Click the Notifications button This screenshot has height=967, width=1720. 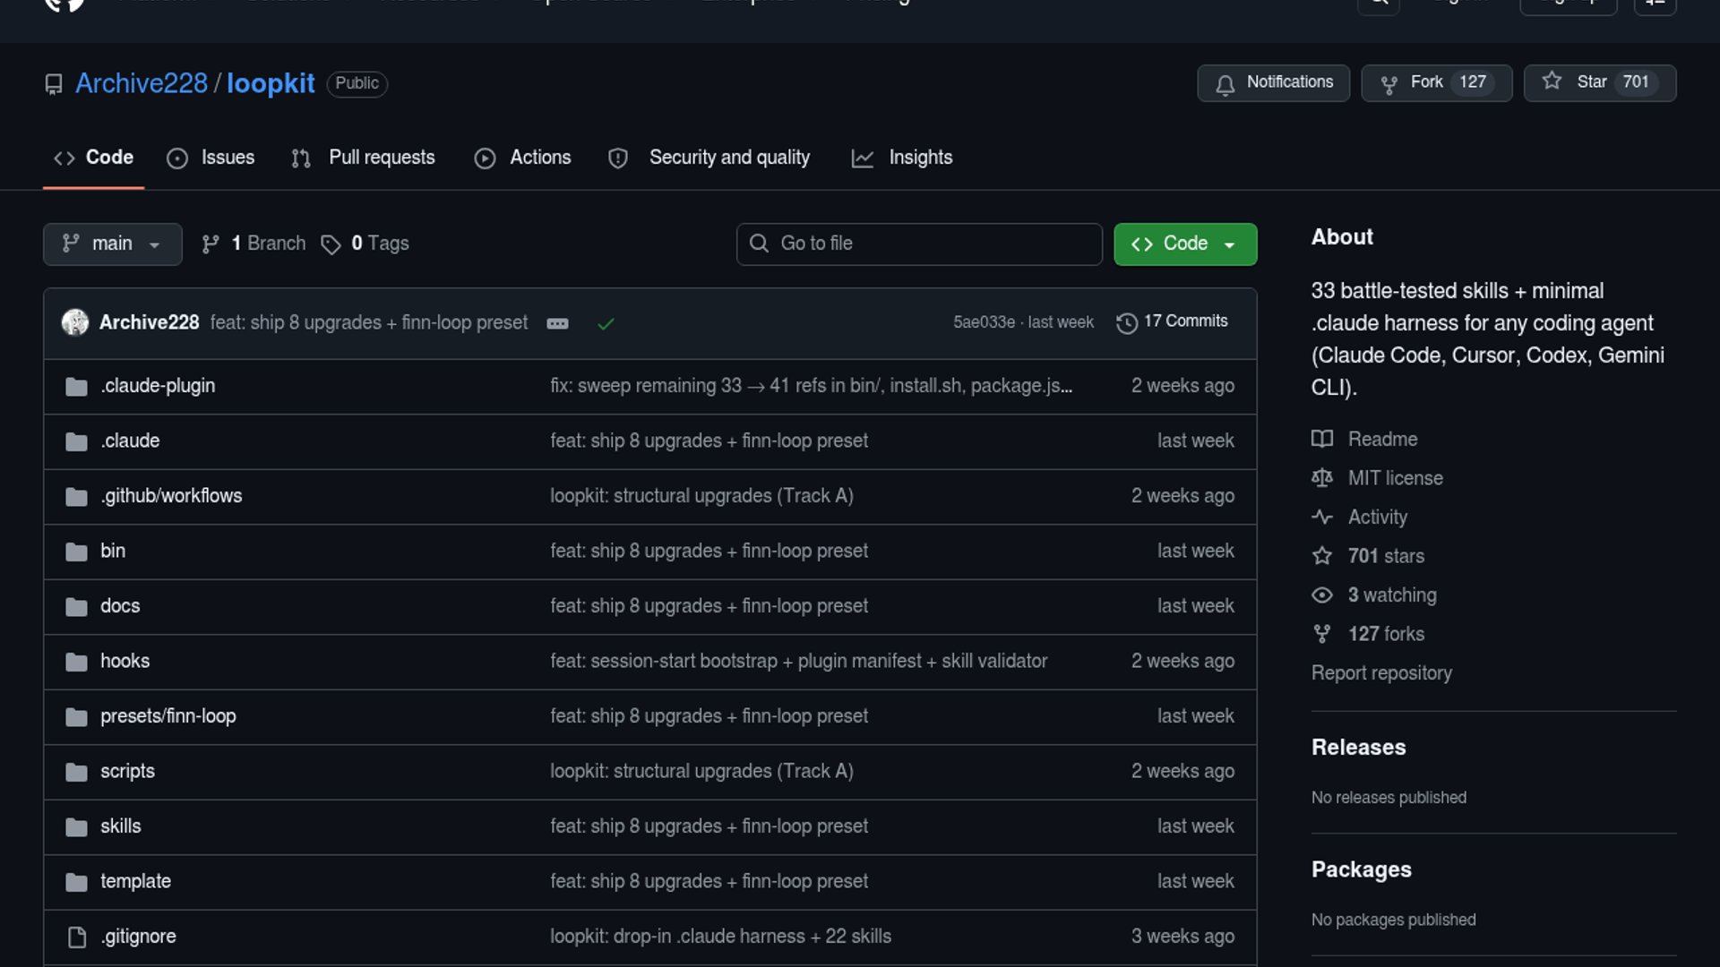click(x=1273, y=82)
